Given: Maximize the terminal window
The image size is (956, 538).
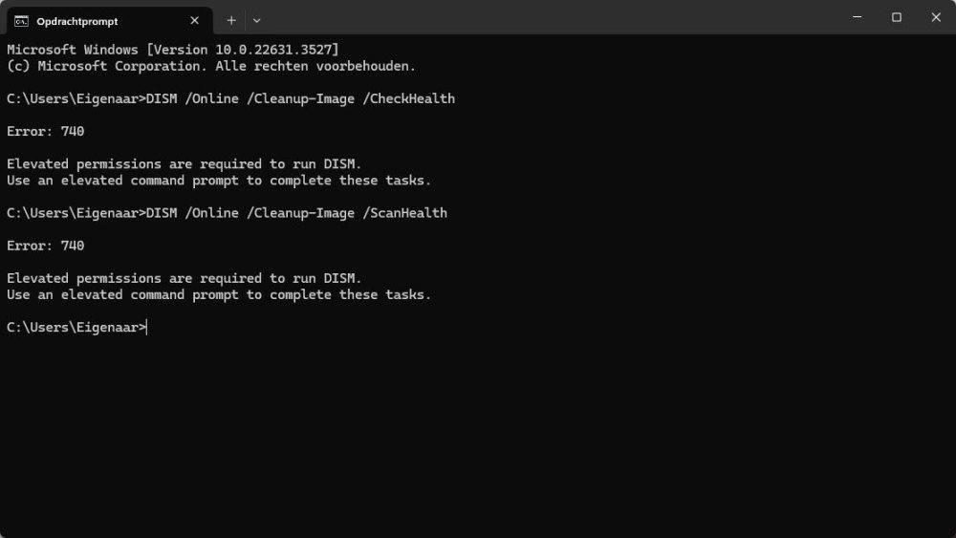Looking at the screenshot, I should 897,17.
